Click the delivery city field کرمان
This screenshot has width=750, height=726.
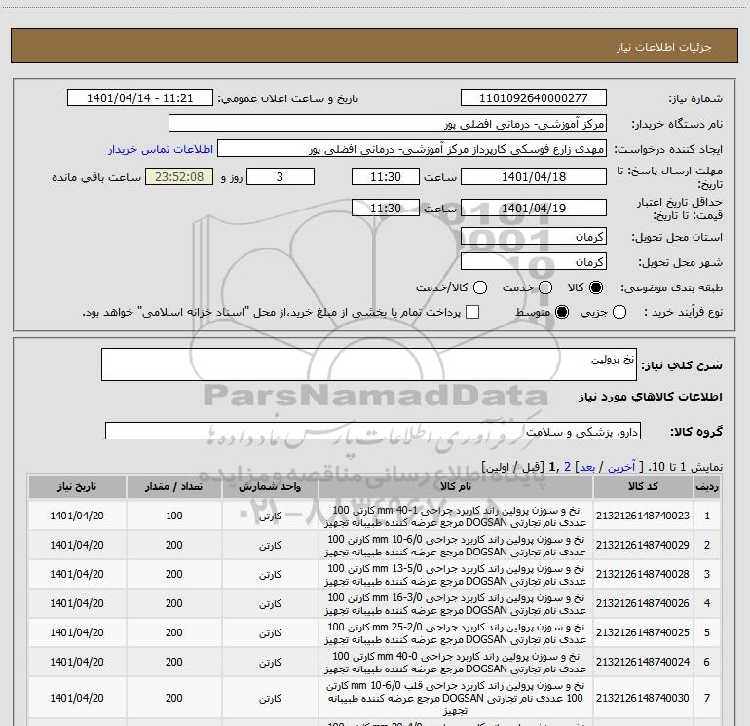click(534, 261)
